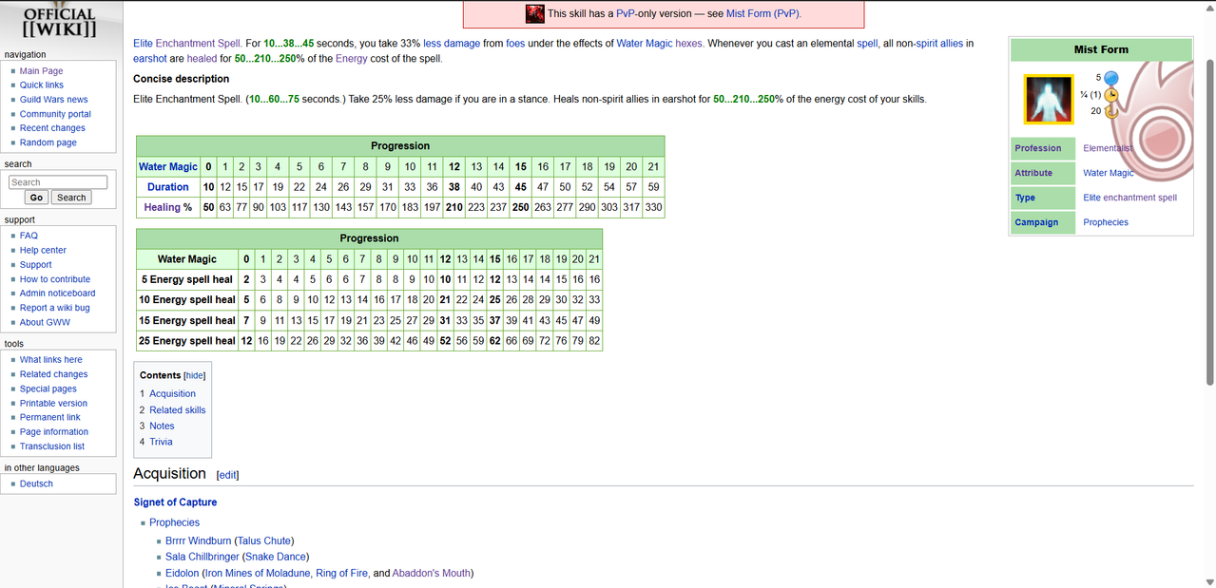
Task: Open Water Magic in the first Progression table
Action: (168, 166)
